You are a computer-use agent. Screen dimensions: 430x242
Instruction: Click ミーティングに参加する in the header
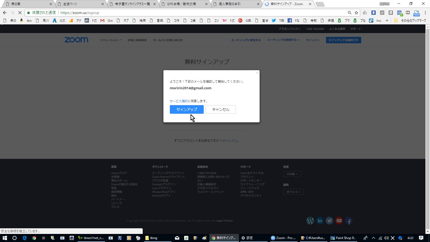(x=246, y=40)
